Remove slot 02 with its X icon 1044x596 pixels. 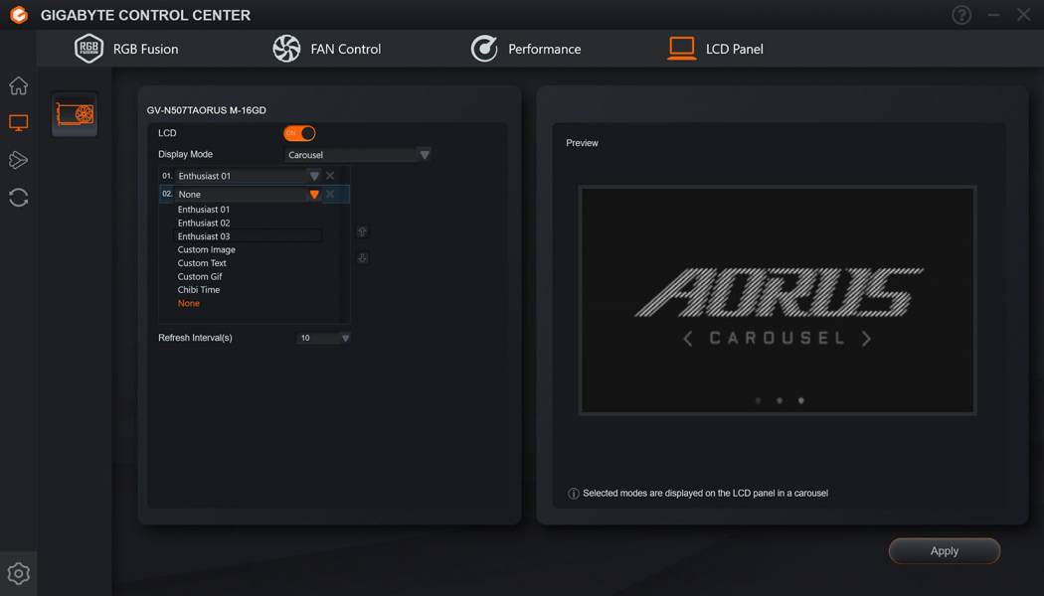[330, 195]
